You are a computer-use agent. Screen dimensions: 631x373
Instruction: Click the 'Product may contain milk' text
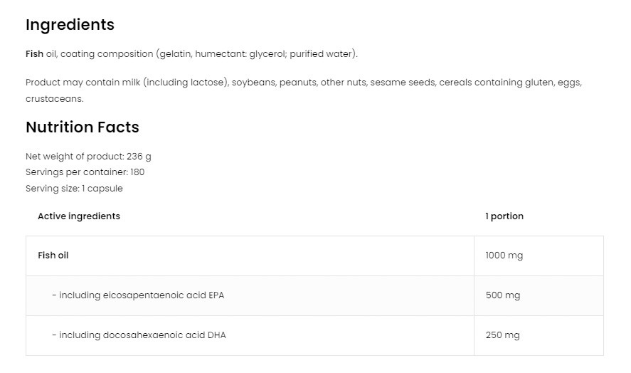[x=83, y=83]
